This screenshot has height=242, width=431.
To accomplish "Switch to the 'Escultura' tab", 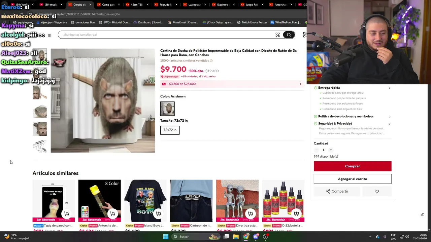I will point(223,5).
